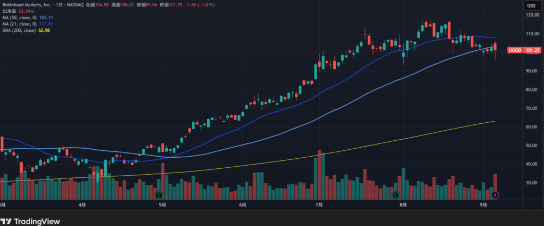The image size is (544, 226).
Task: Click the 62.54M volume value
Action: point(27,11)
